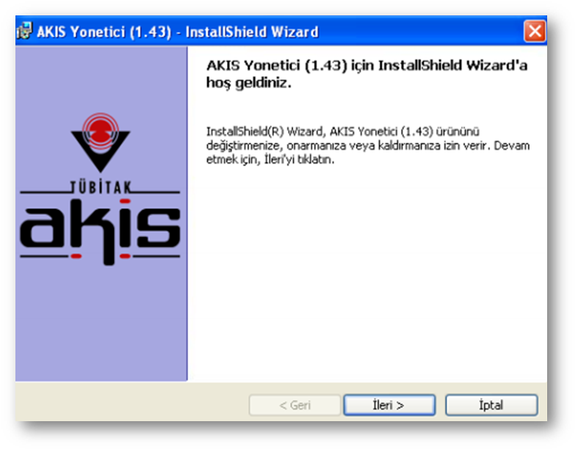This screenshot has height=452, width=578.
Task: Click the TÜBİTAK text label
Action: click(x=101, y=187)
